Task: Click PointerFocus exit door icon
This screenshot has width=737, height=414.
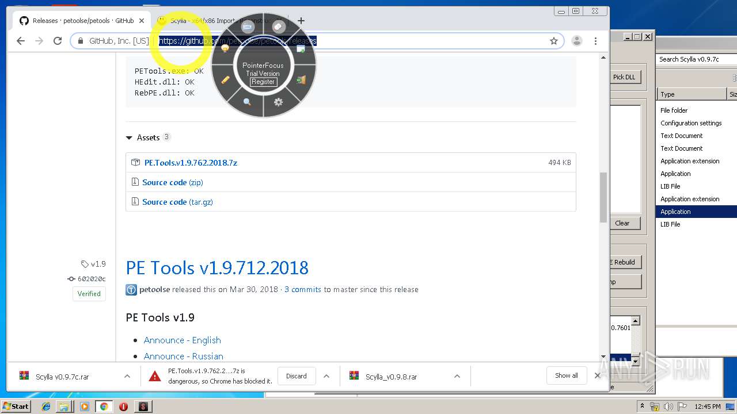Action: 301,80
